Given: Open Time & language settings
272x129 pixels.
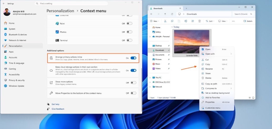Looking at the screenshot, I should 23,63.
